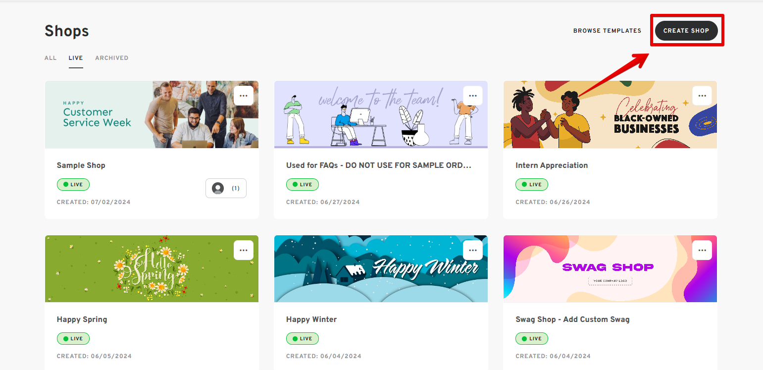
Task: Switch to the ALL shops tab
Action: pyautogui.click(x=51, y=58)
